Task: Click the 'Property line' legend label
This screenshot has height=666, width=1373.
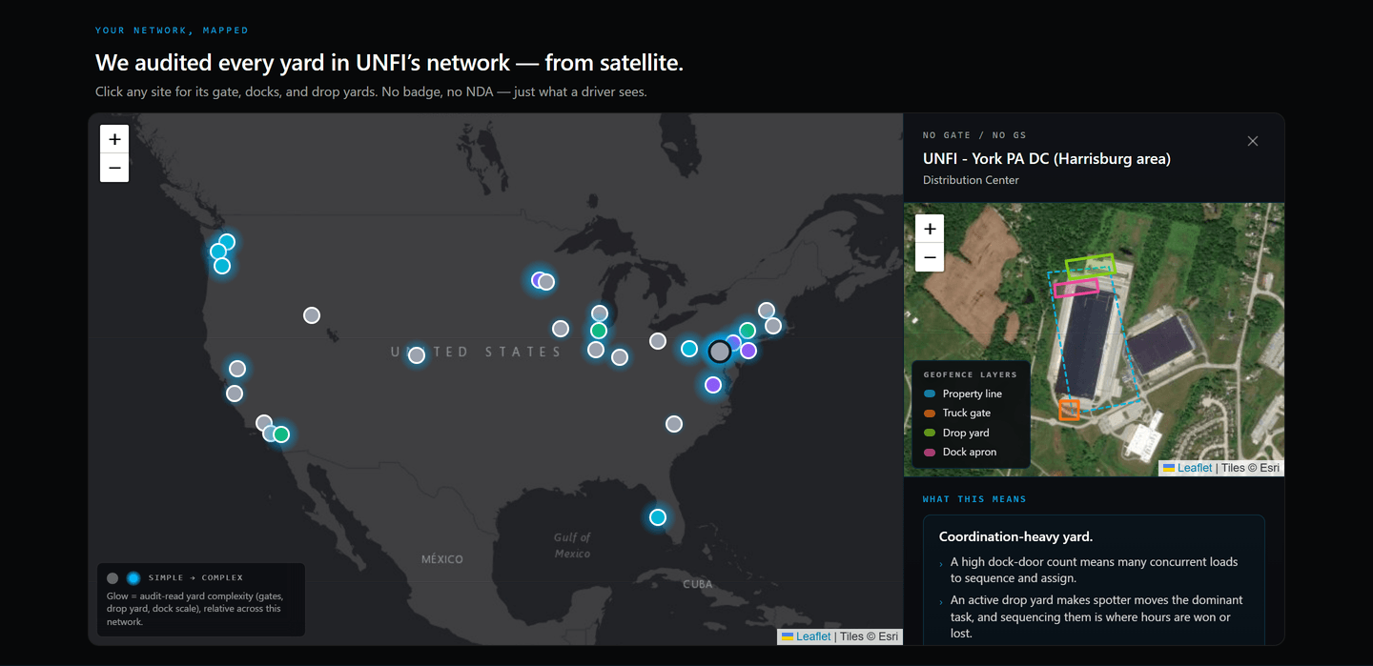Action: pyautogui.click(x=973, y=394)
